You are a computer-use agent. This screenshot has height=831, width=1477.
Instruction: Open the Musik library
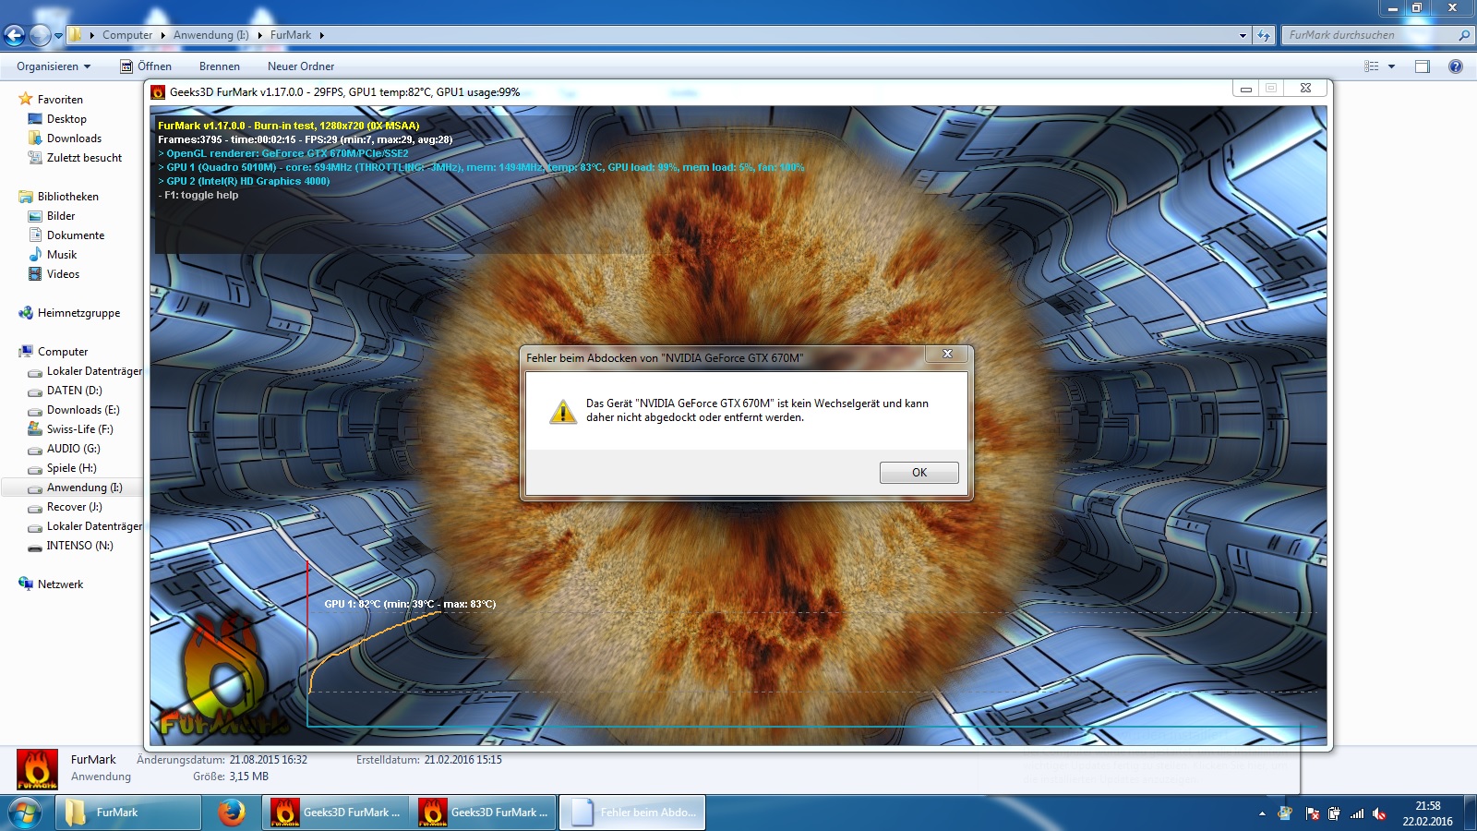pos(62,255)
